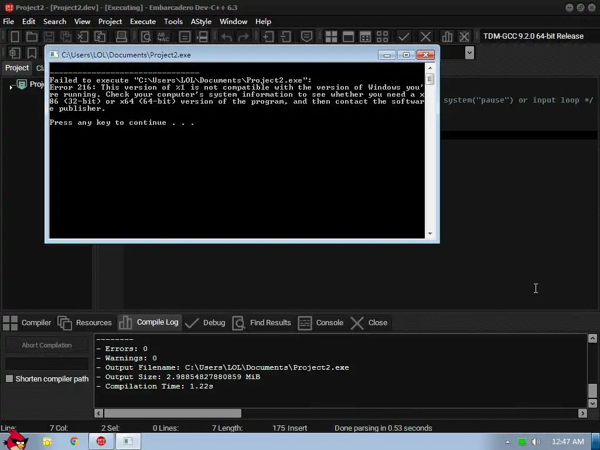Image resolution: width=600 pixels, height=450 pixels.
Task: Click the Run window toolbar icon
Action: pos(348,37)
